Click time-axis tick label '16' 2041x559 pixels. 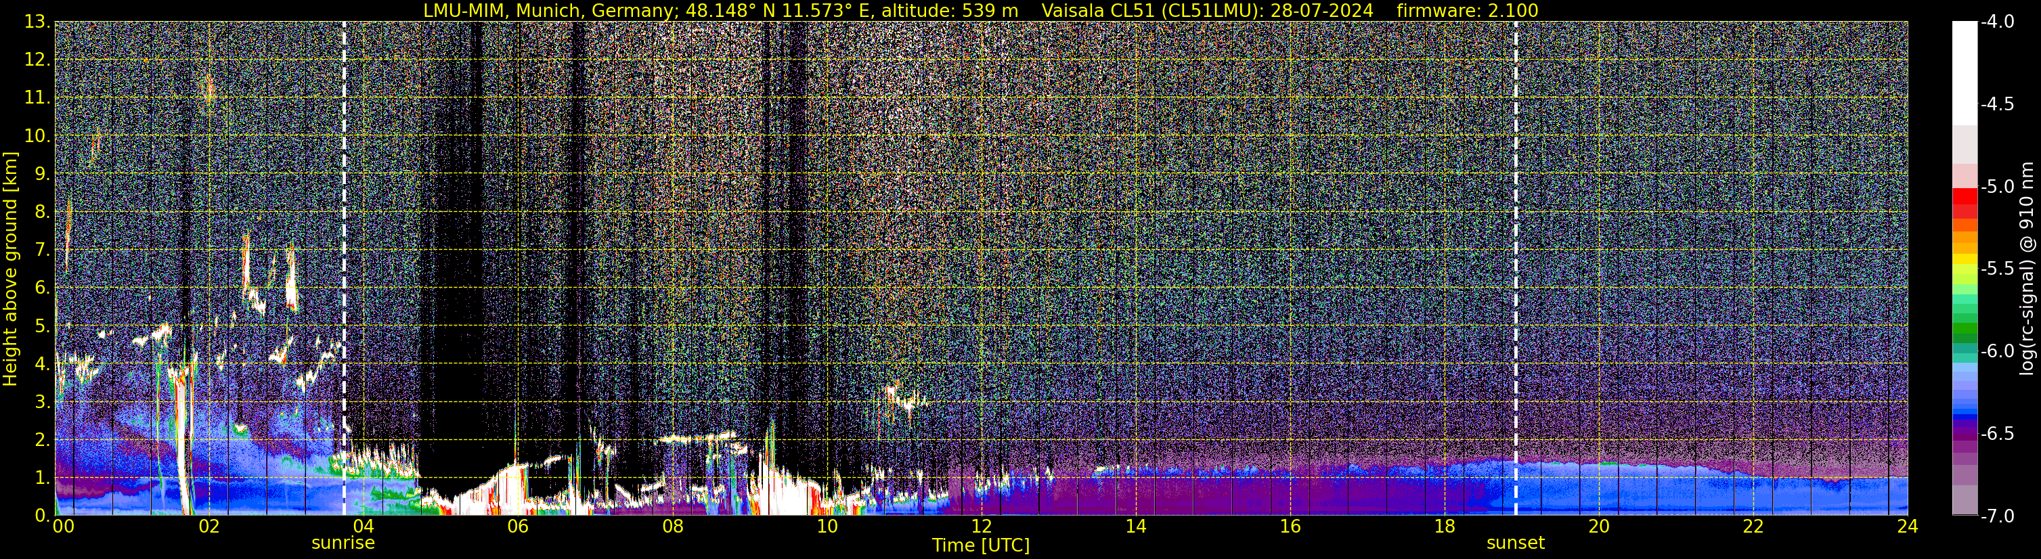(1290, 527)
